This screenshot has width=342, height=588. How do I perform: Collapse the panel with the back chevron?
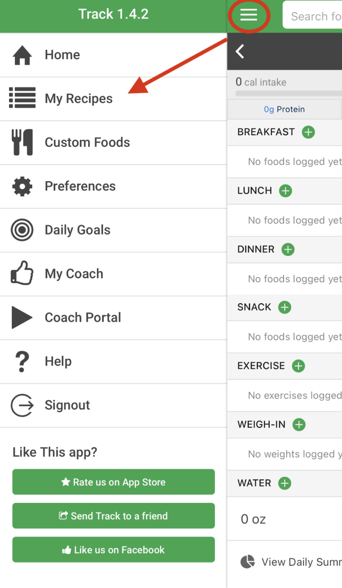239,51
